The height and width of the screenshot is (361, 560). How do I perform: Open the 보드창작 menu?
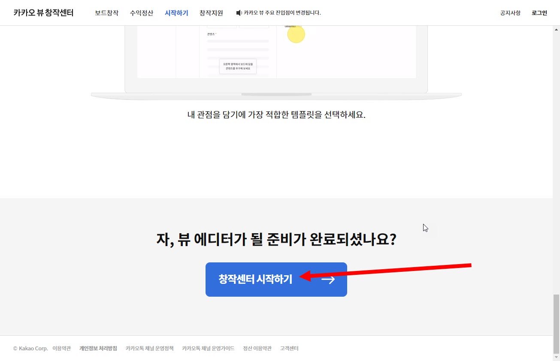tap(107, 13)
